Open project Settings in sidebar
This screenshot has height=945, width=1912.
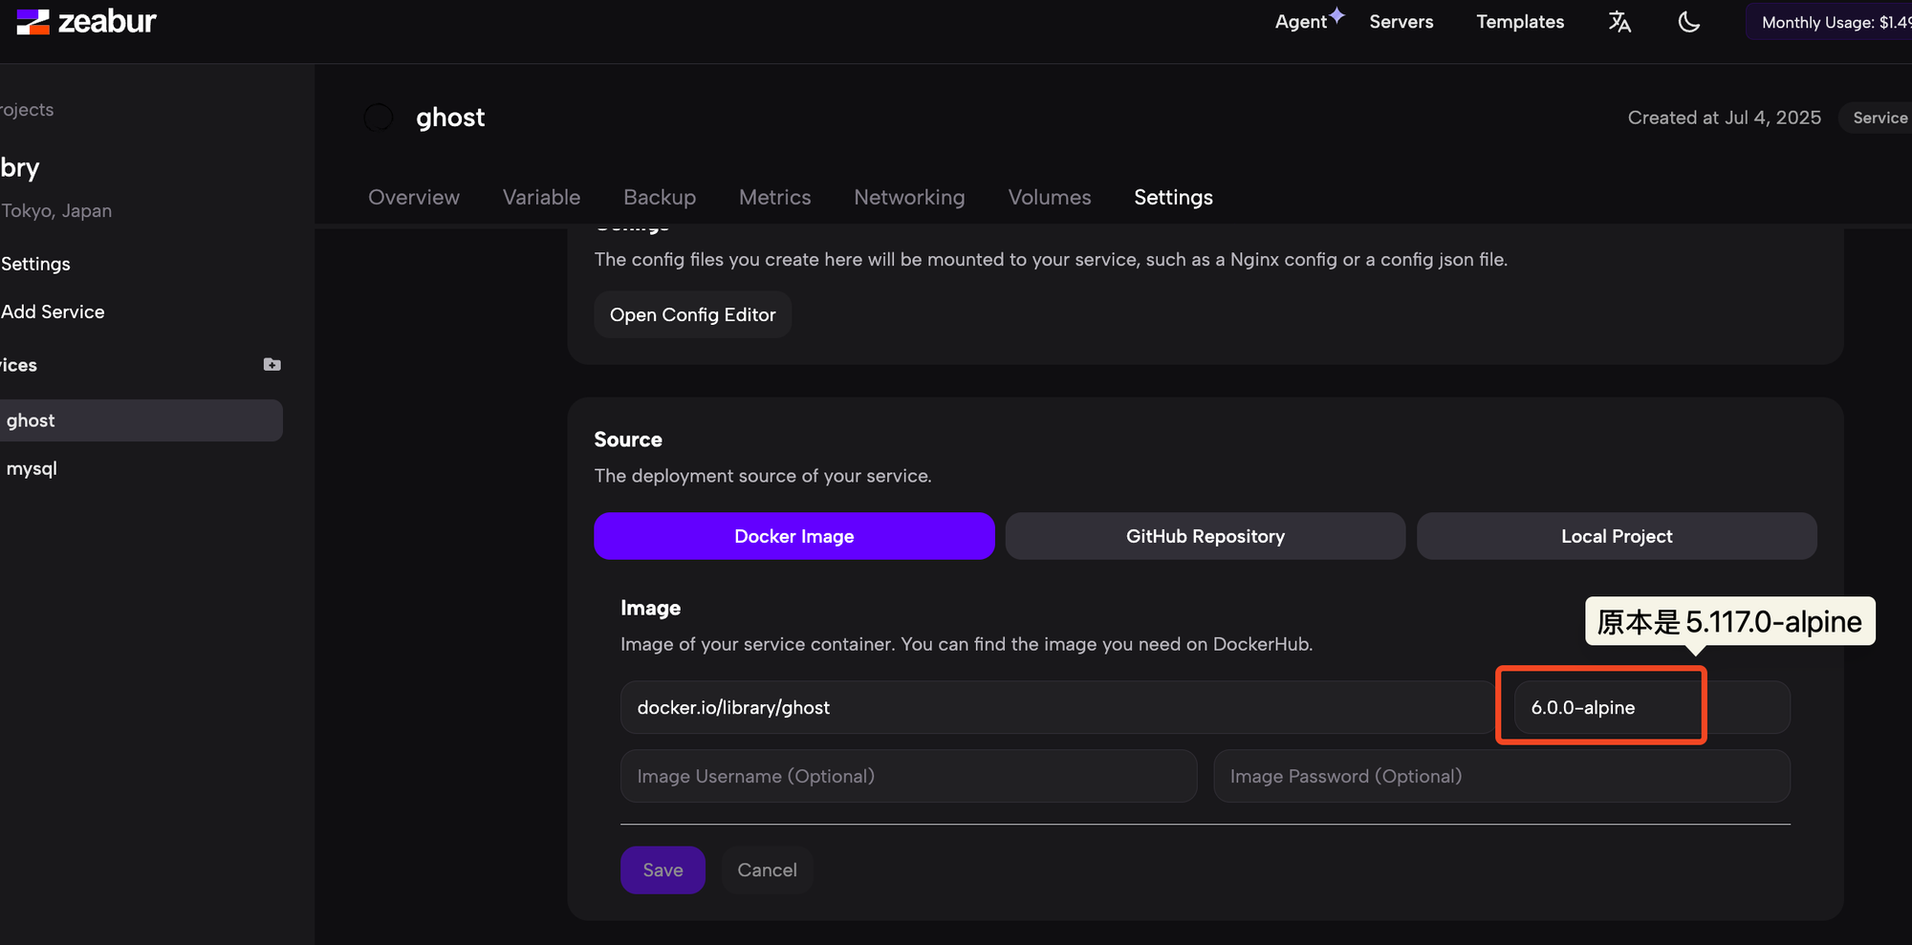pos(35,264)
